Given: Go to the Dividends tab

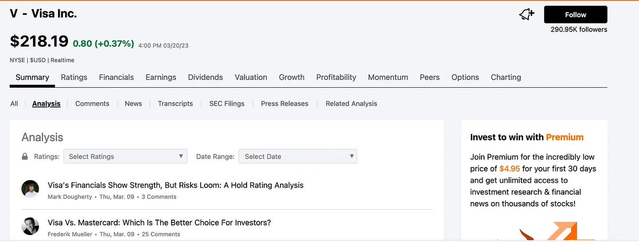Looking at the screenshot, I should point(205,77).
